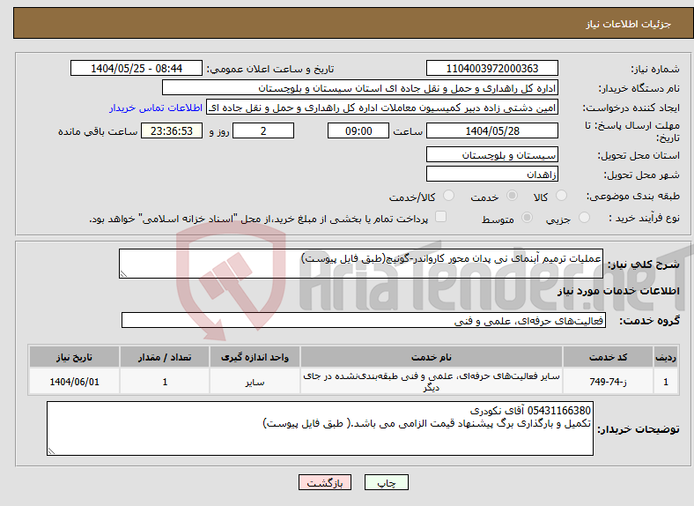This screenshot has height=506, width=694.
Task: Click the need date cell 1404/06/01
Action: pos(74,382)
